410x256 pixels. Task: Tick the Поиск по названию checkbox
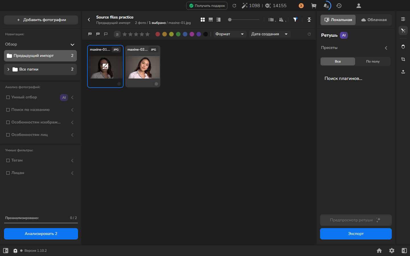pos(8,110)
